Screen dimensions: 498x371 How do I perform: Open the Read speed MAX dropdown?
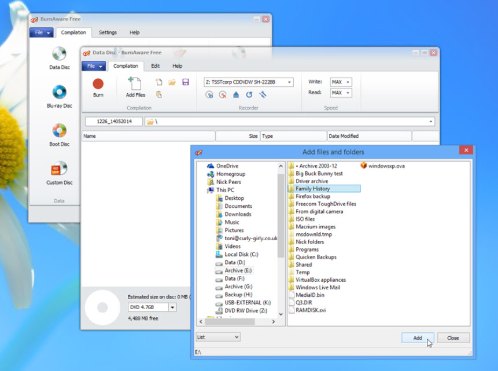(x=341, y=93)
